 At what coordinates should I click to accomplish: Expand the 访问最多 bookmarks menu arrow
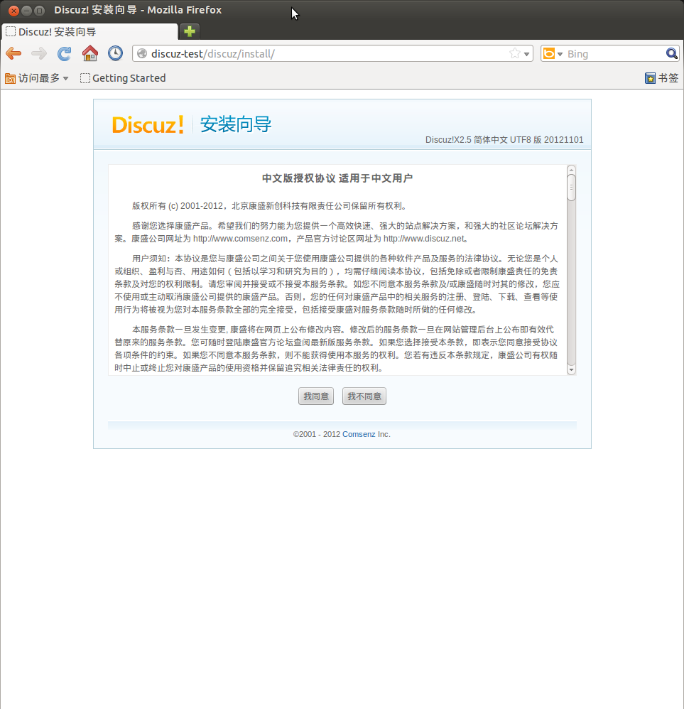65,78
